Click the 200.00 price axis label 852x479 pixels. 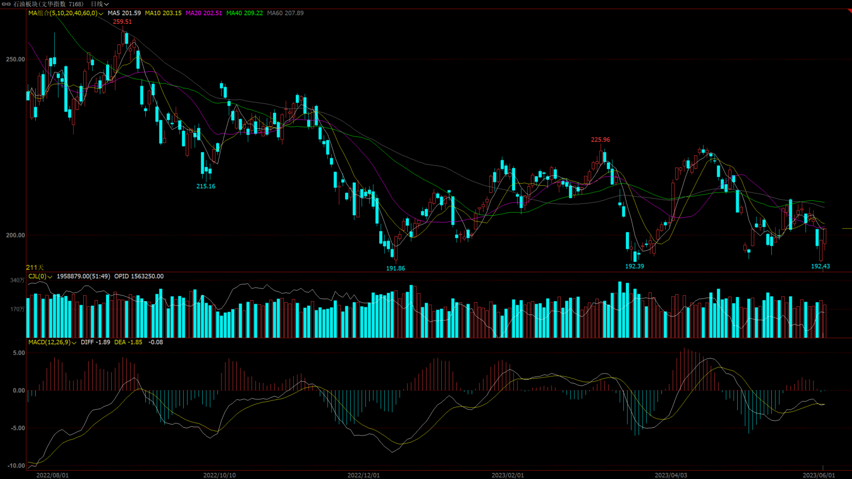[16, 235]
